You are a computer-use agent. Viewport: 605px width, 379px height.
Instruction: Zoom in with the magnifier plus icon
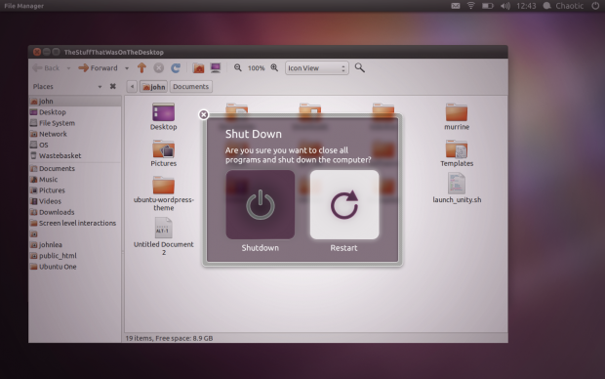[274, 67]
